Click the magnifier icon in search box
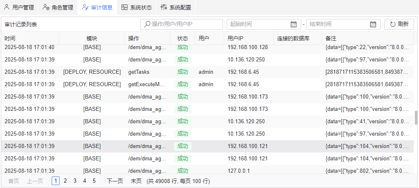Screen dimensions: 419x188 coord(147,24)
